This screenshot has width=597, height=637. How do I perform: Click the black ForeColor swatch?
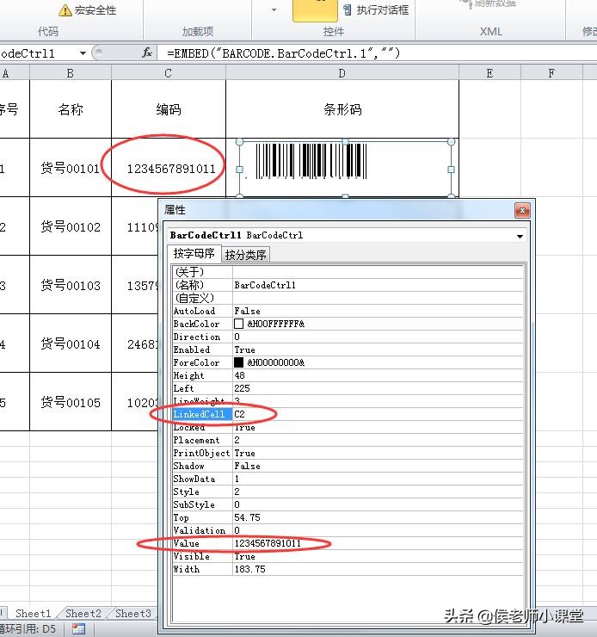tap(238, 362)
